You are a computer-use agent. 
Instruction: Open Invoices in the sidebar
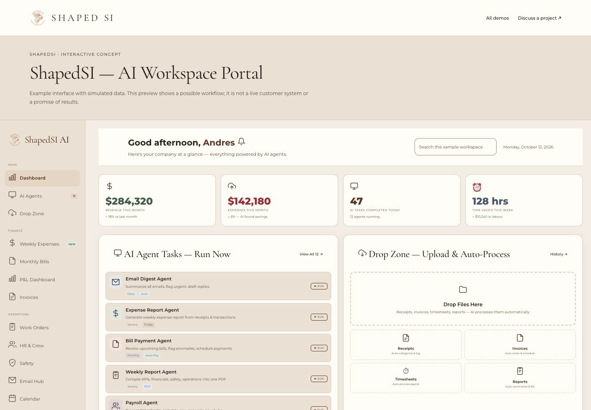[x=43, y=297]
